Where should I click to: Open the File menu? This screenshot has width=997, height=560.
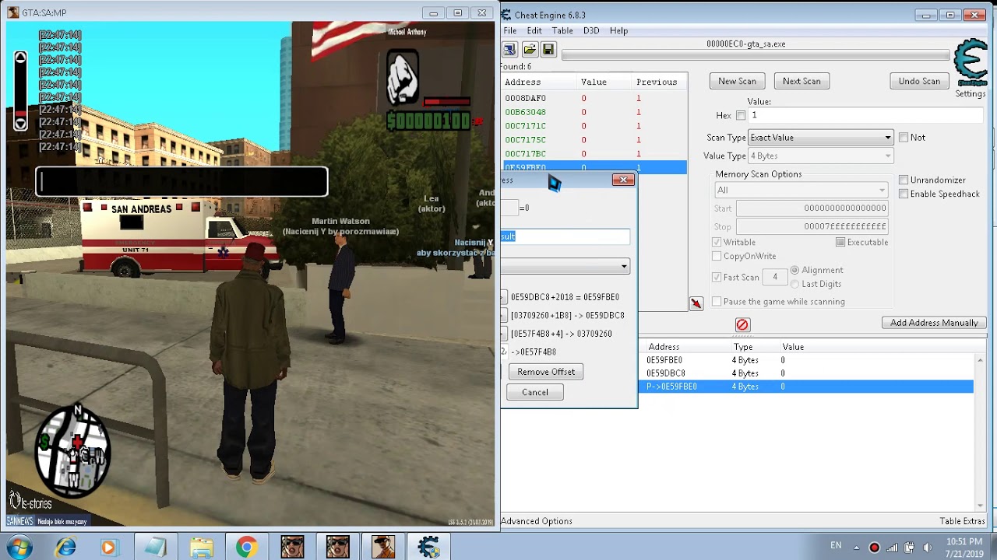click(509, 30)
